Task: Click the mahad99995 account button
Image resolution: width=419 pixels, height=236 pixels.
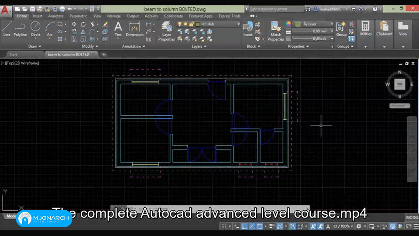Action: click(330, 9)
